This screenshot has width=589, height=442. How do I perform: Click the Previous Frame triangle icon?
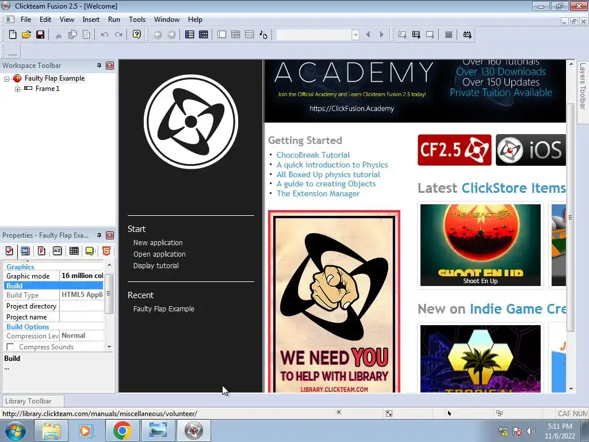pos(368,35)
